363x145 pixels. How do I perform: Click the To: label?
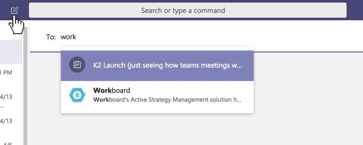click(x=51, y=37)
